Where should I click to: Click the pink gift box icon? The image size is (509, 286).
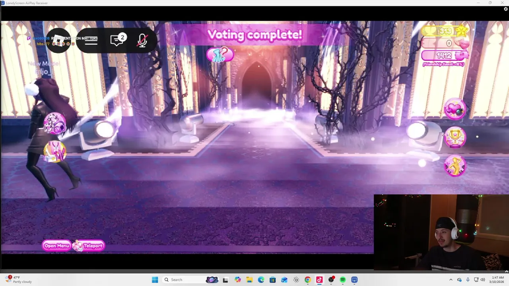click(55, 152)
